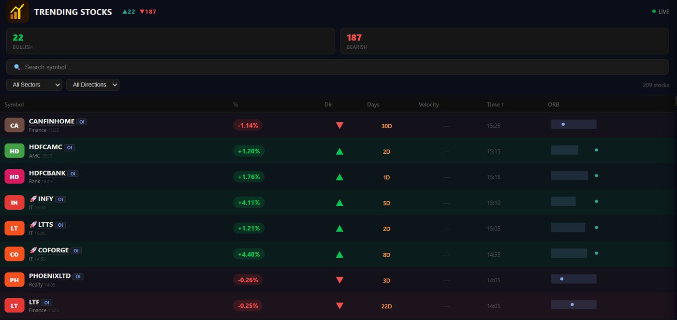
Task: Open the All Directions dropdown
Action: pyautogui.click(x=93, y=85)
